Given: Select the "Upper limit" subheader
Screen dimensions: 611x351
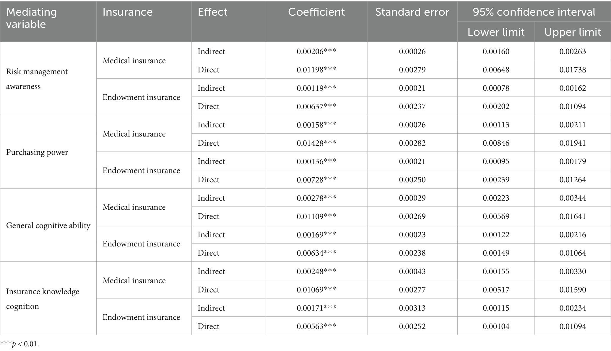Looking at the screenshot, I should point(573,32).
